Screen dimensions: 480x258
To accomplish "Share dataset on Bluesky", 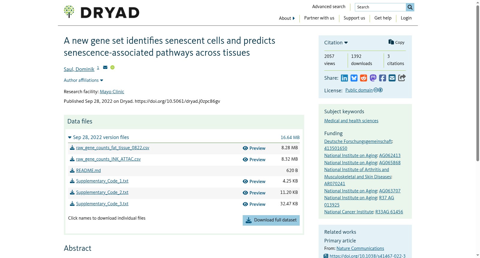I will (x=354, y=78).
